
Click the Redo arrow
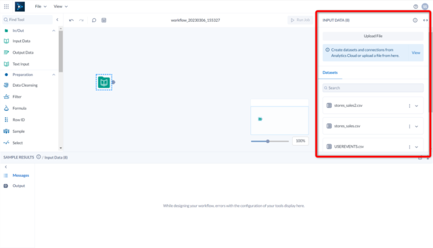tap(81, 20)
